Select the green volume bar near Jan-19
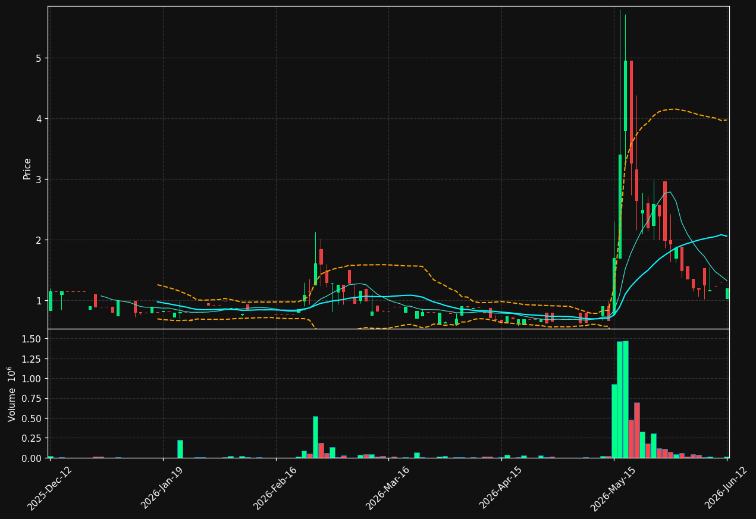756x519 pixels. point(180,449)
